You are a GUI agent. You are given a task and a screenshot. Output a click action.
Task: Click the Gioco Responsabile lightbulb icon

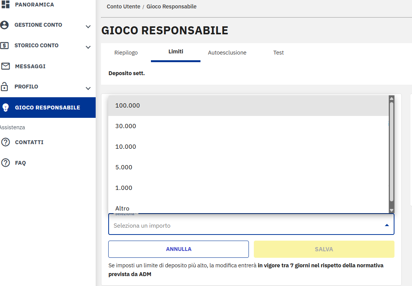(5, 107)
